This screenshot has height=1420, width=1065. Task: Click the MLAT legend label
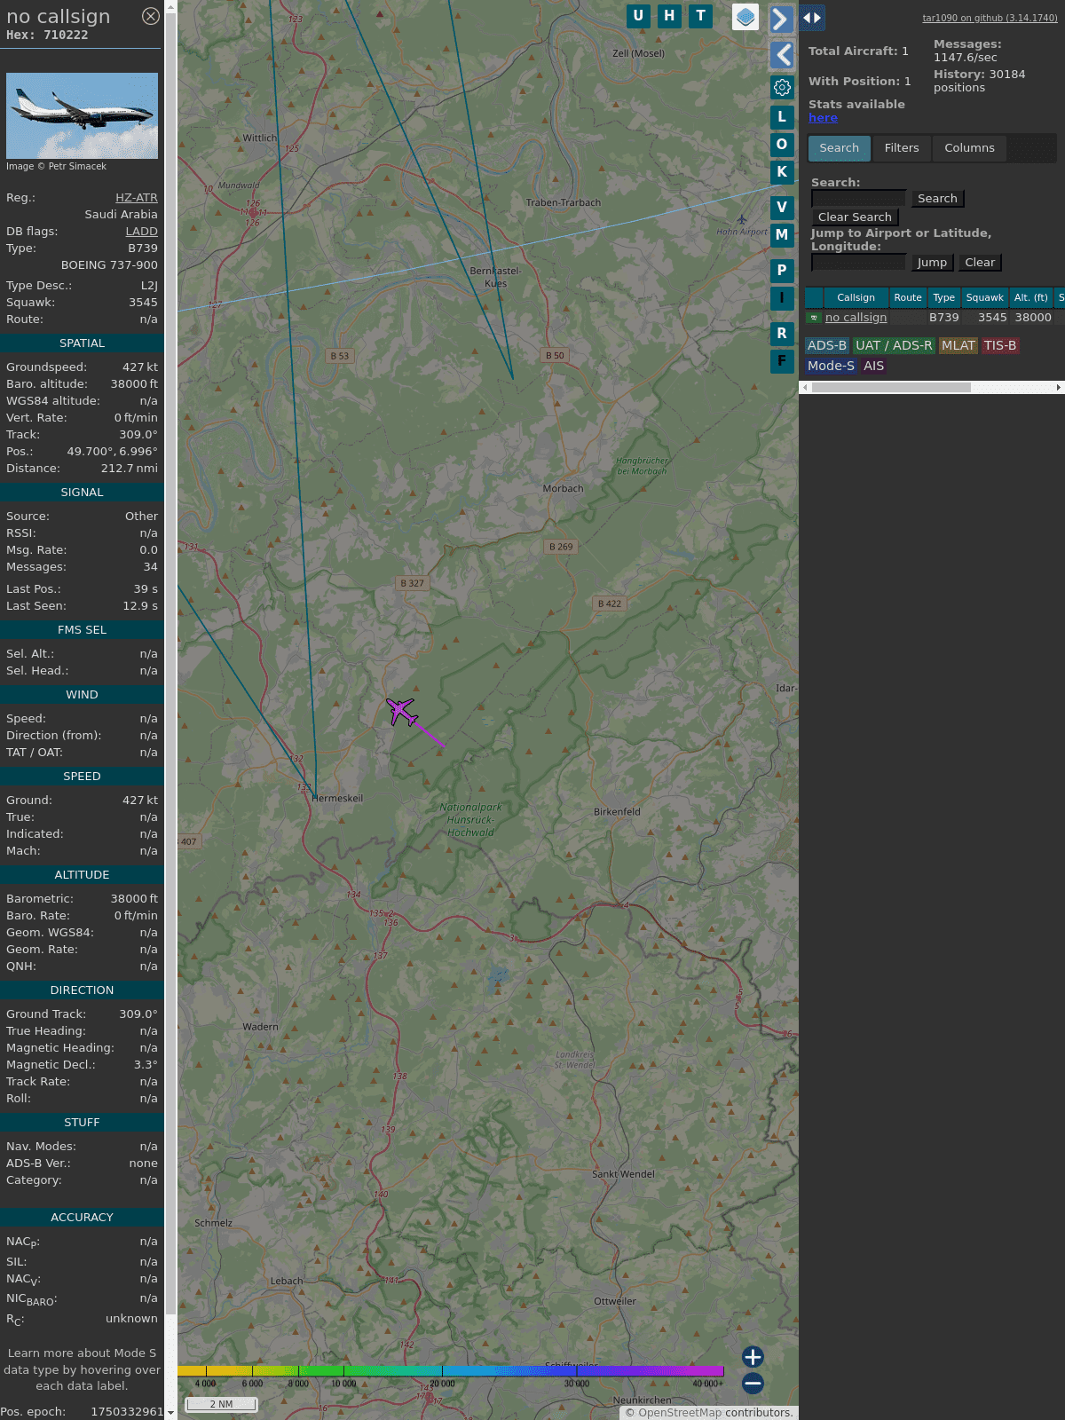[958, 346]
